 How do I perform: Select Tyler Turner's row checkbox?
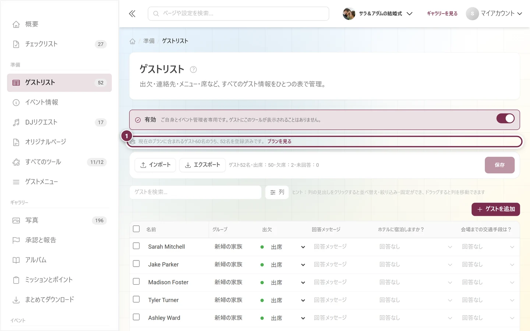pyautogui.click(x=136, y=299)
